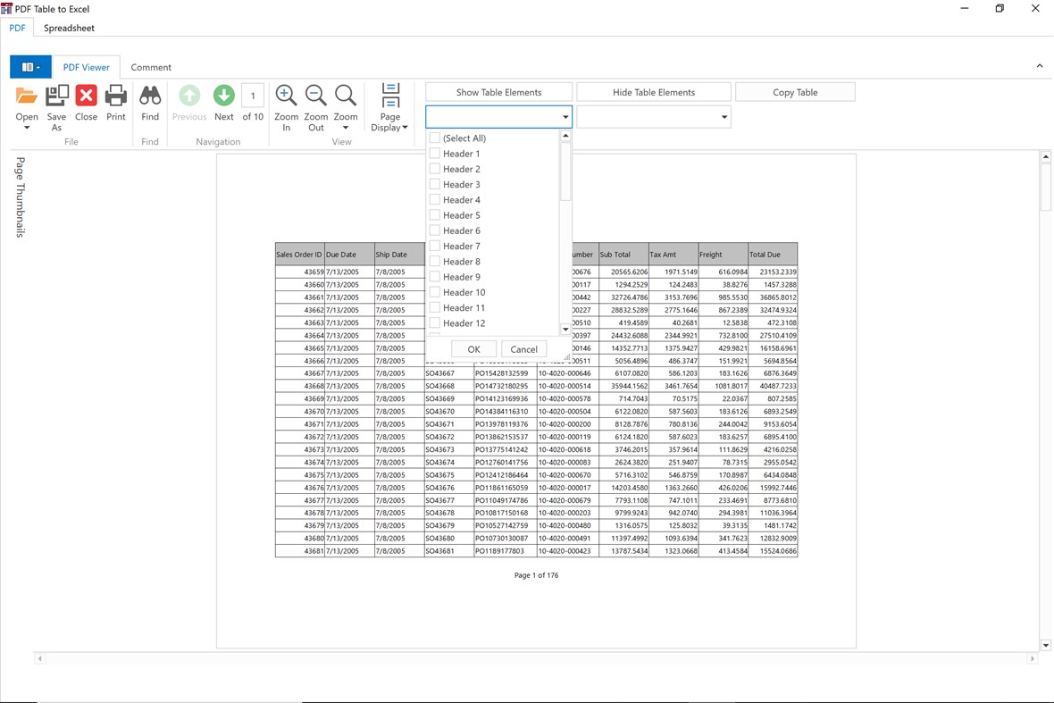This screenshot has width=1054, height=703.
Task: Click the Save As icon
Action: point(56,96)
